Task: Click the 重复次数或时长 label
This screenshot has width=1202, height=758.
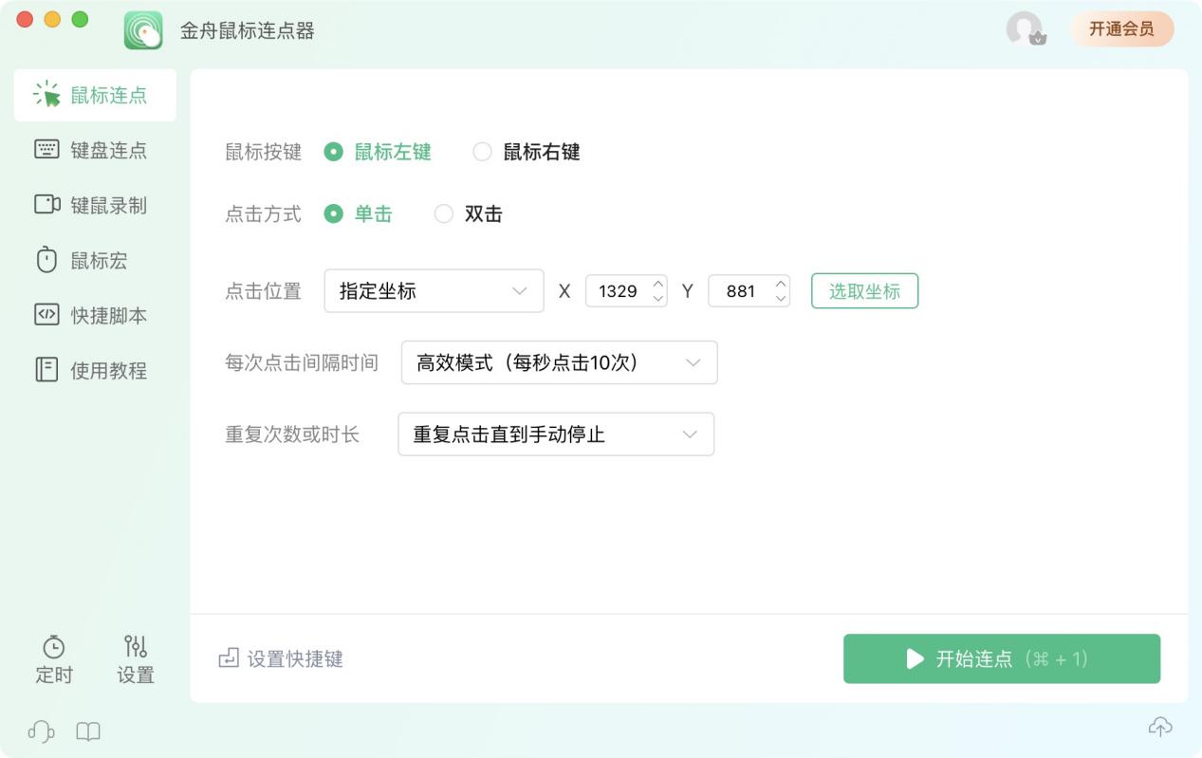Action: click(292, 434)
